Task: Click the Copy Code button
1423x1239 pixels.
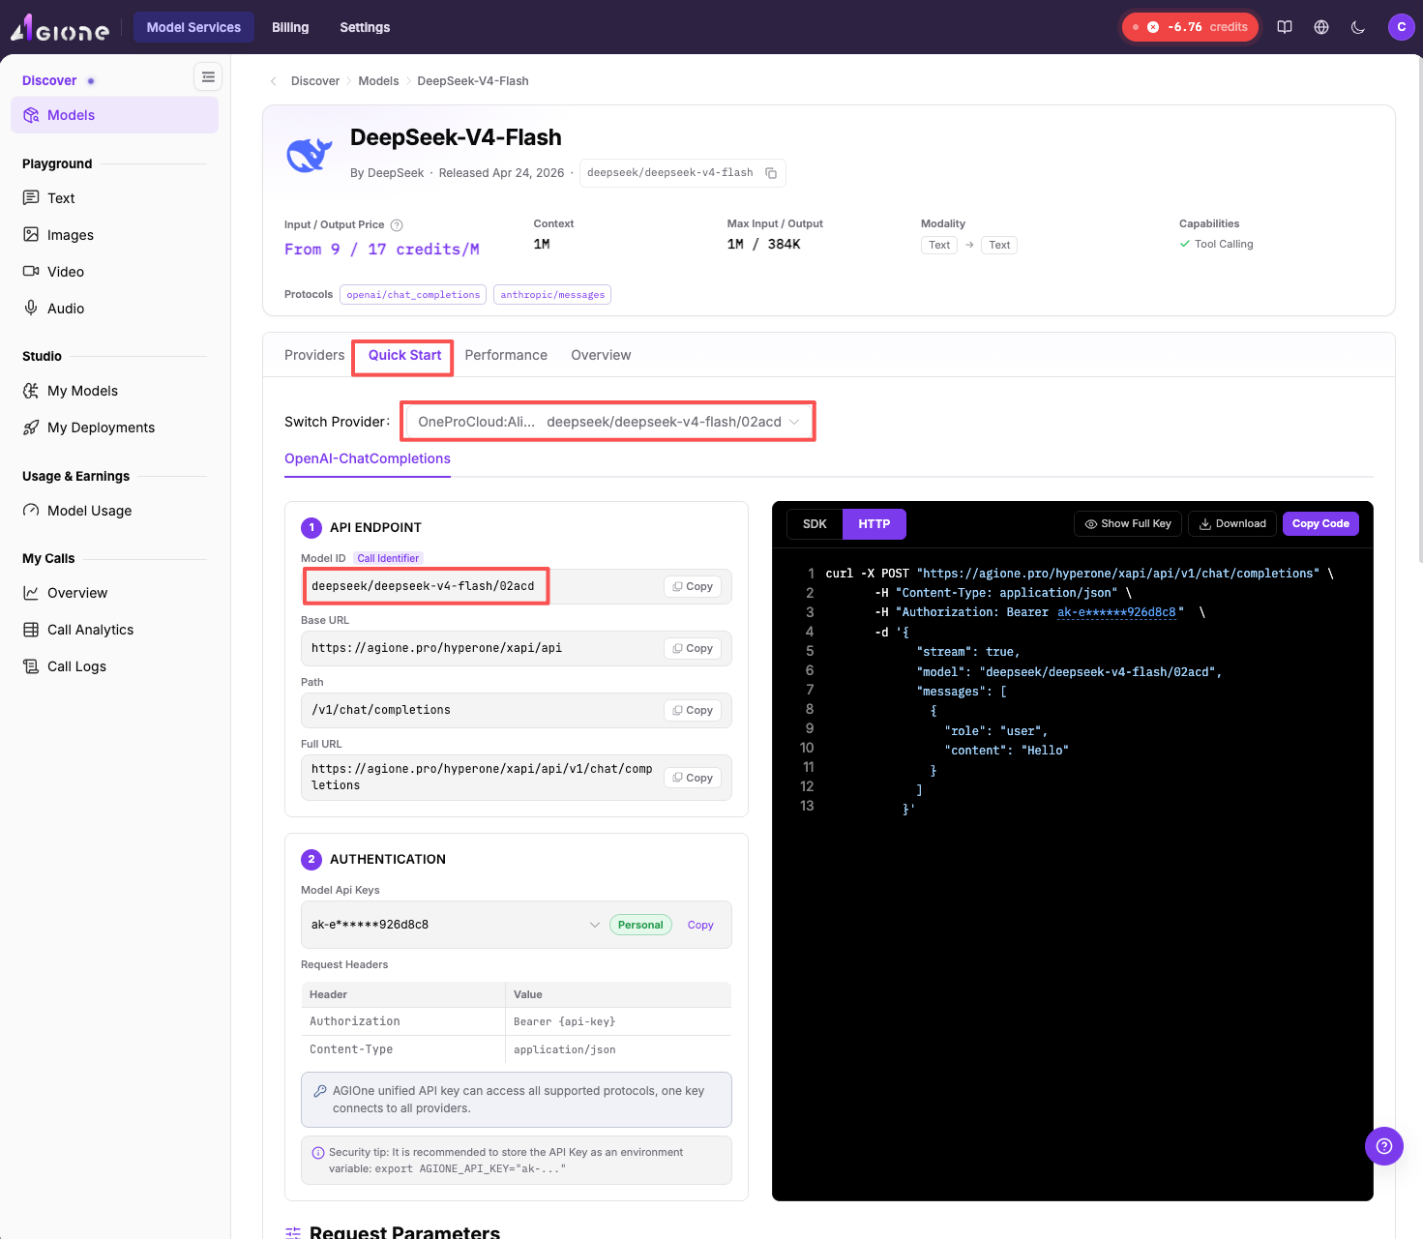Action: pyautogui.click(x=1320, y=524)
